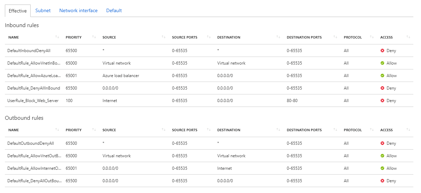The height and width of the screenshot is (193, 421).
Task: Click Internet destination in DefaultRule_AllowInternetO row
Action: coord(225,168)
